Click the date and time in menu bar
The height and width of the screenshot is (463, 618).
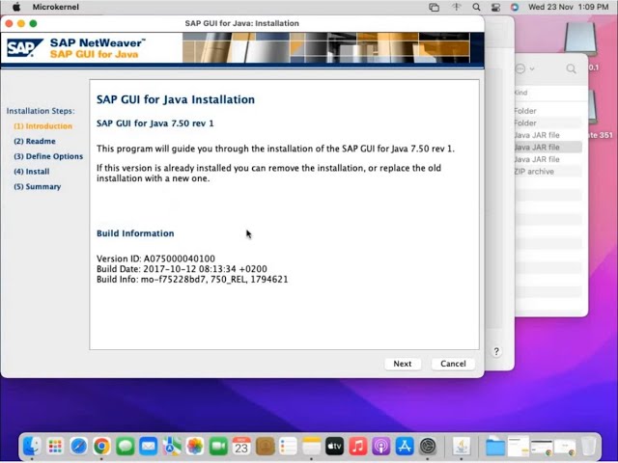coord(569,7)
